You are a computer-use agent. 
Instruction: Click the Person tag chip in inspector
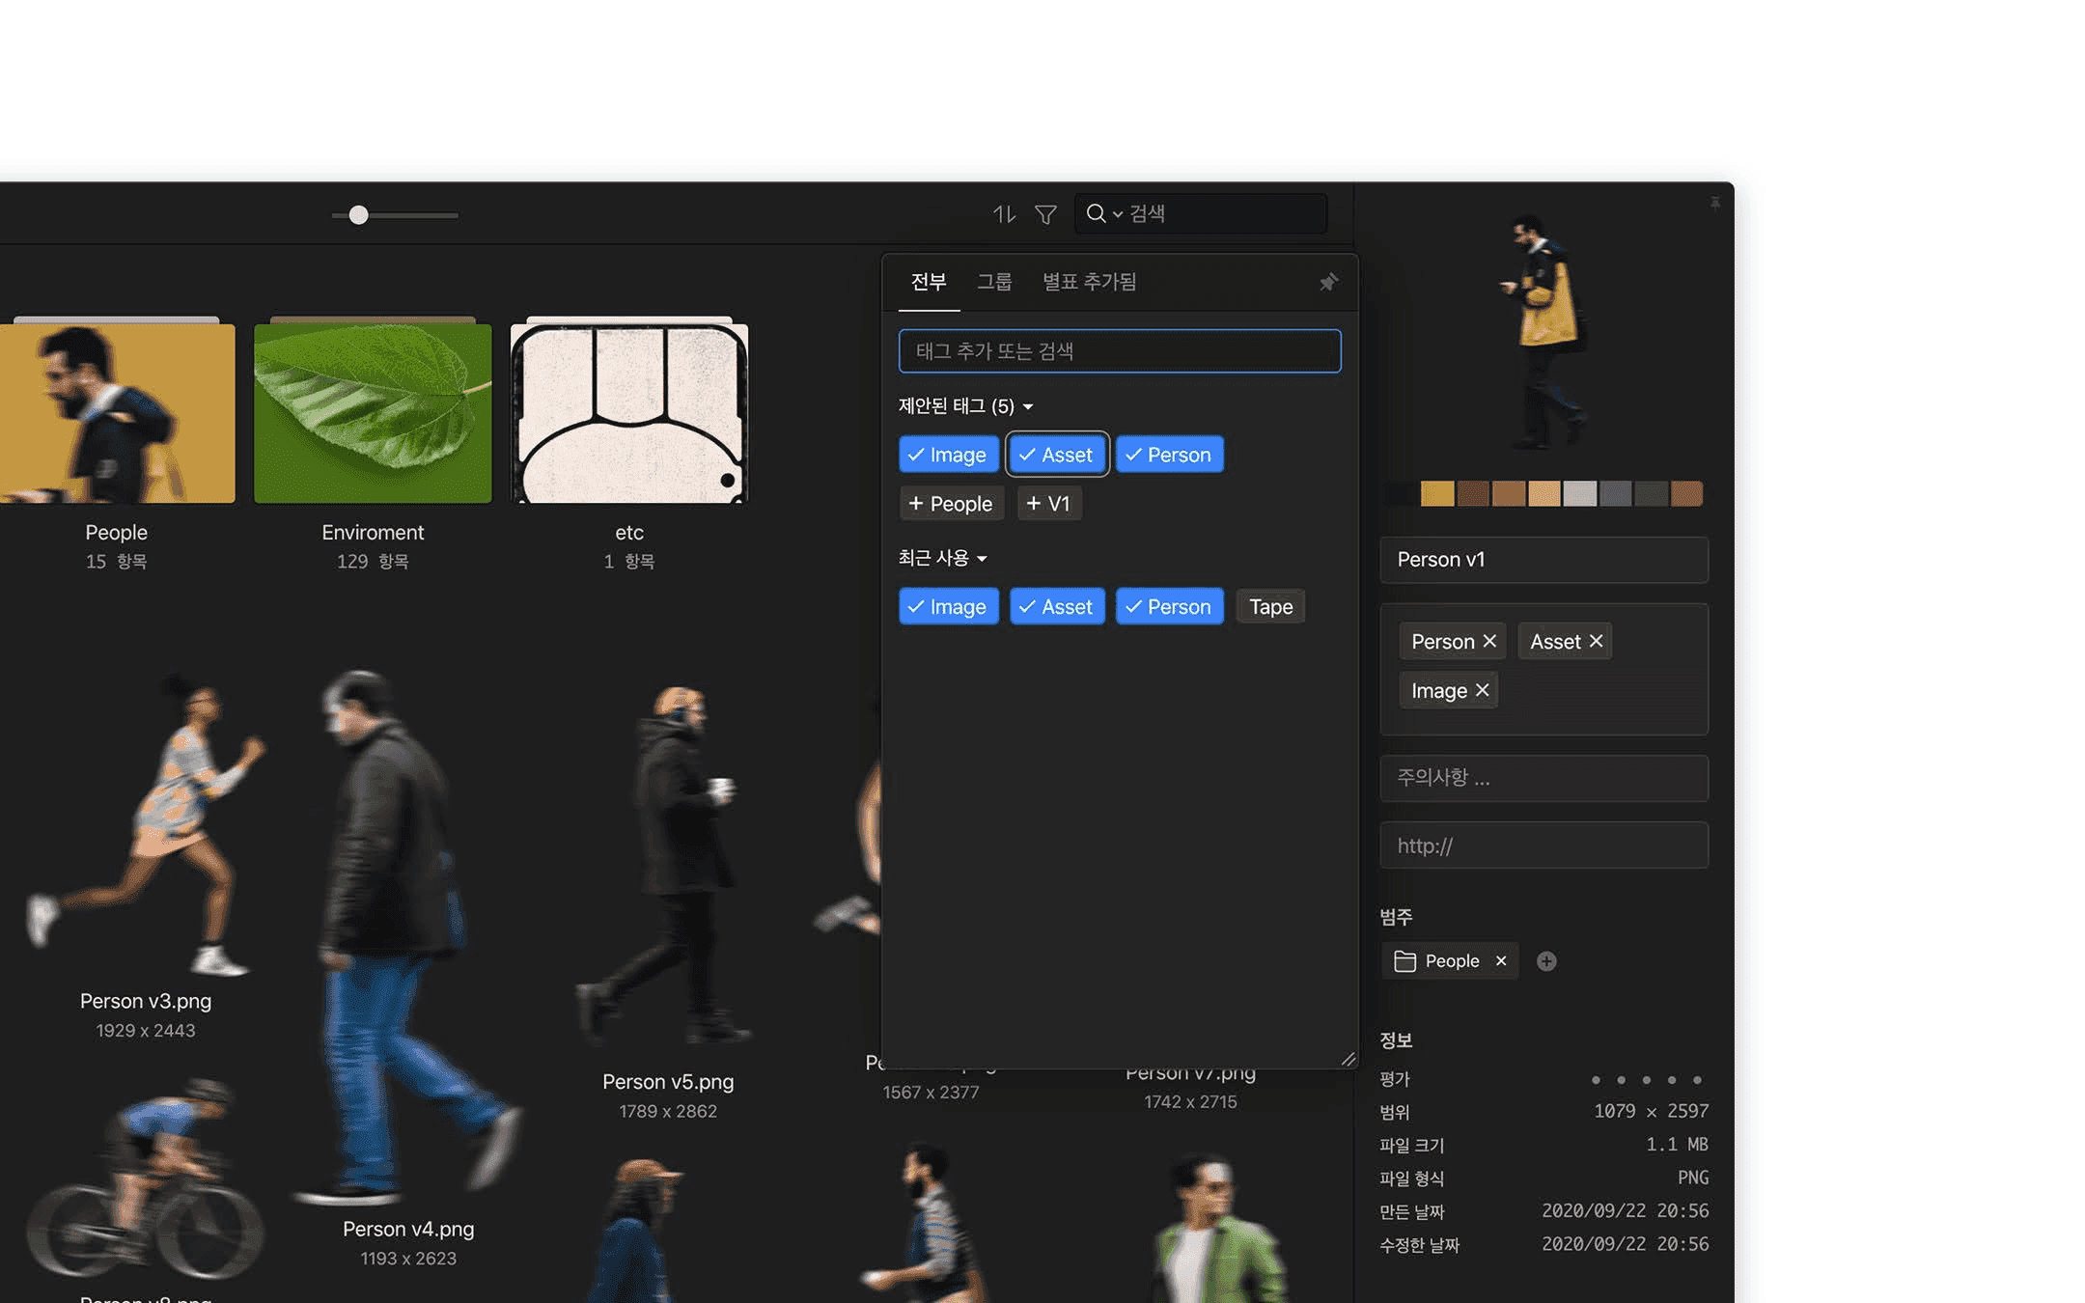click(x=1453, y=641)
